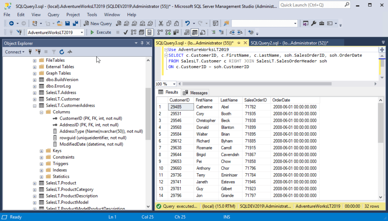Image resolution: width=388 pixels, height=221 pixels.
Task: Display the Estimated Execution Plan icon
Action: point(134,33)
